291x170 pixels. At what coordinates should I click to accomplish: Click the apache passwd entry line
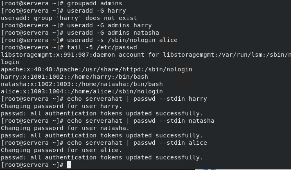click(x=96, y=70)
